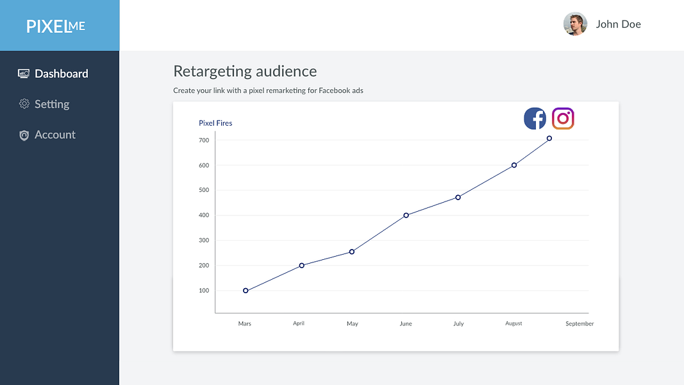Click the "100" y-axis value

[204, 291]
